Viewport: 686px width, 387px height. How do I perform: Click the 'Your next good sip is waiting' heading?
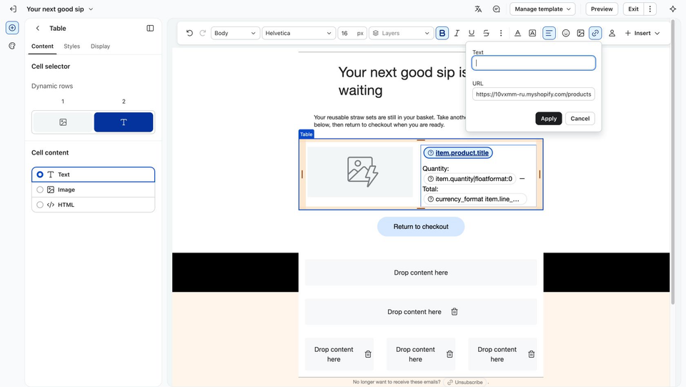[402, 81]
